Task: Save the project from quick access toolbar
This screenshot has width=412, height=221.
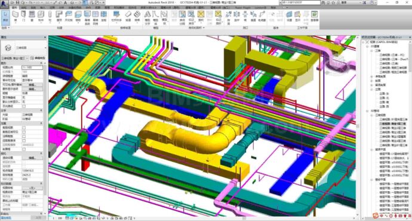Action: 17,2
